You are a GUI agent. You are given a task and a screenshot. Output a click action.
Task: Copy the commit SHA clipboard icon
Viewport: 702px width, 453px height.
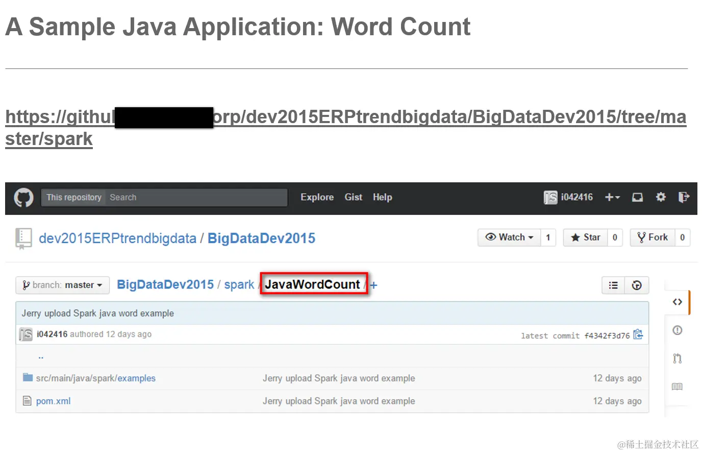[638, 335]
